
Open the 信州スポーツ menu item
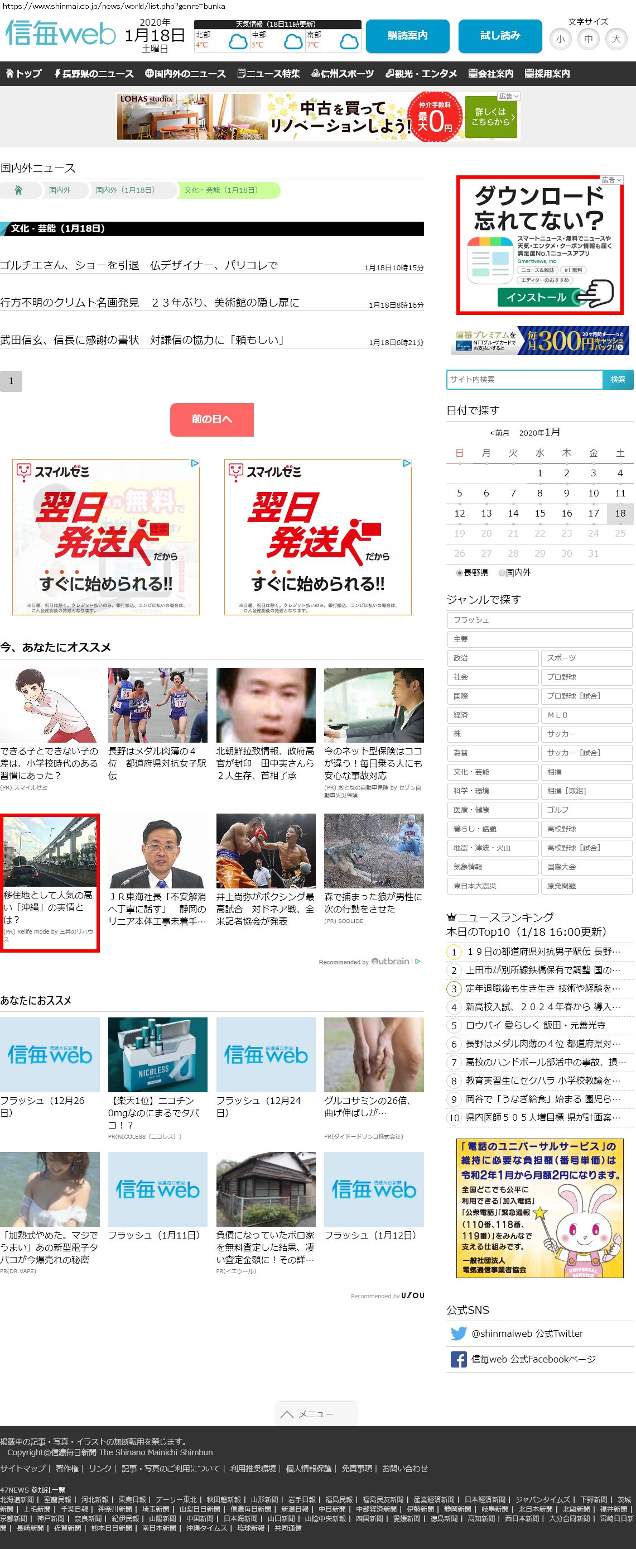pos(343,73)
